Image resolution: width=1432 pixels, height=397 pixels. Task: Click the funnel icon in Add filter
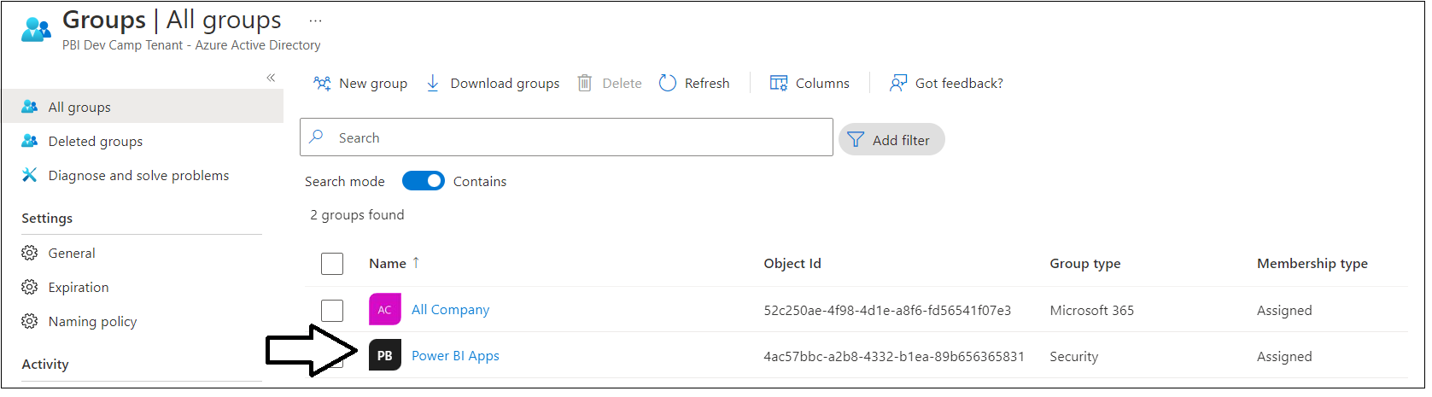tap(856, 140)
